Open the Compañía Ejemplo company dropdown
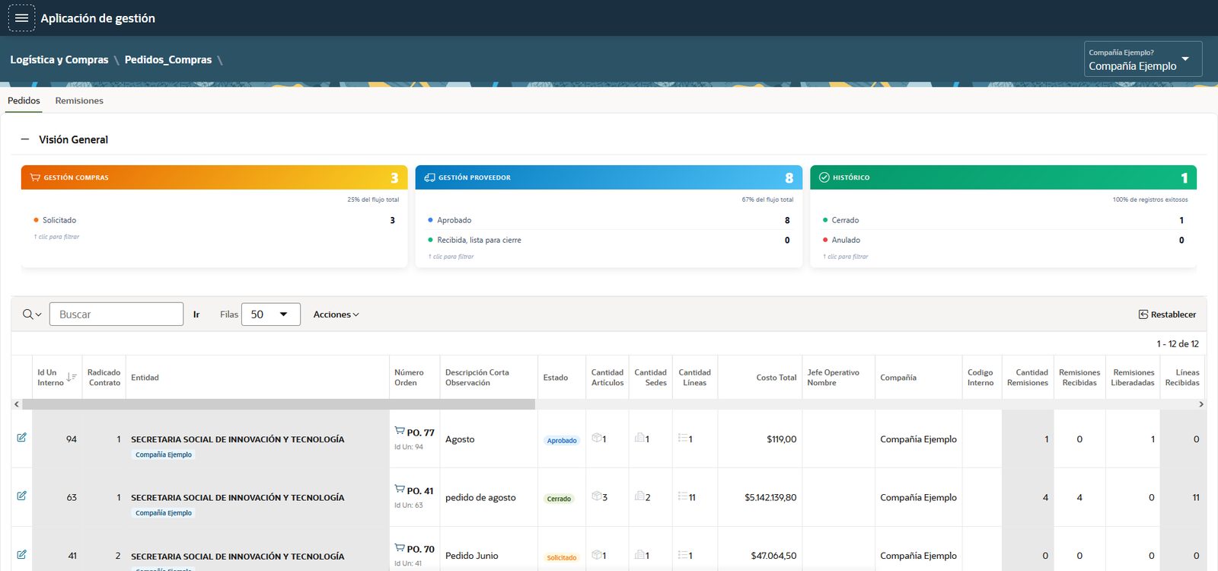This screenshot has height=571, width=1218. point(1143,59)
